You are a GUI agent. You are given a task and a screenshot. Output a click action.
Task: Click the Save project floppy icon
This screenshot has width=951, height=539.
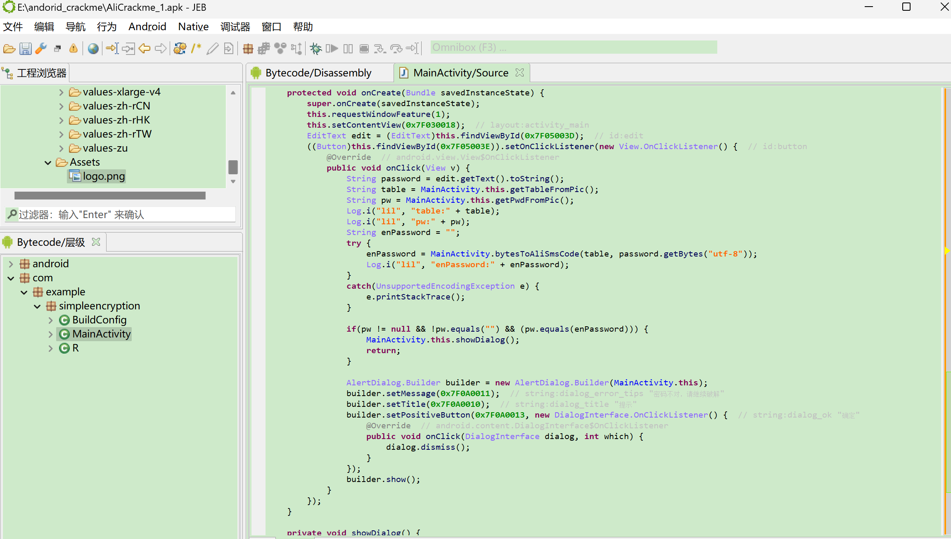click(x=26, y=49)
